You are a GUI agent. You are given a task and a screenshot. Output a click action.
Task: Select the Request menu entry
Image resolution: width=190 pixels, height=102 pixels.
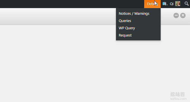(125, 35)
